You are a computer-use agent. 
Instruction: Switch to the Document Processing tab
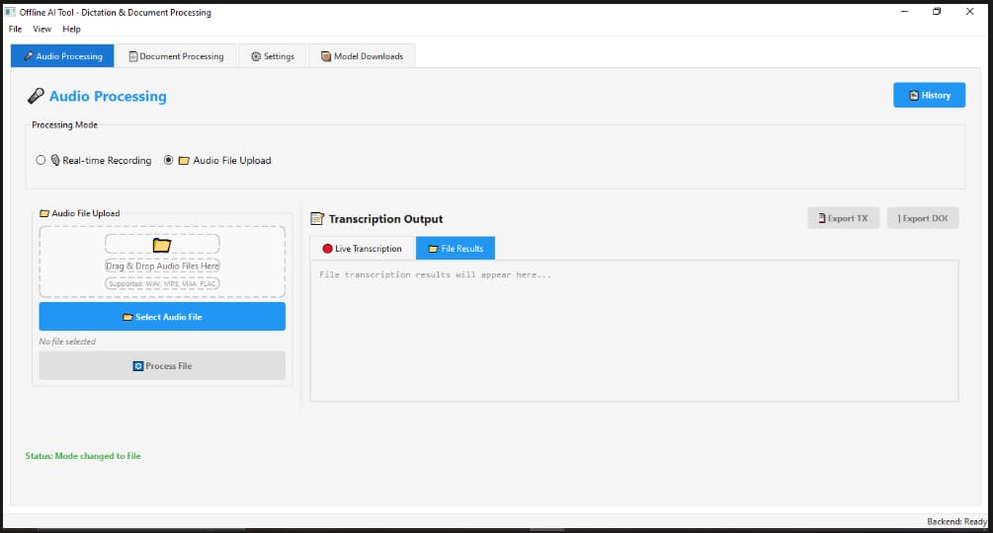pyautogui.click(x=177, y=56)
